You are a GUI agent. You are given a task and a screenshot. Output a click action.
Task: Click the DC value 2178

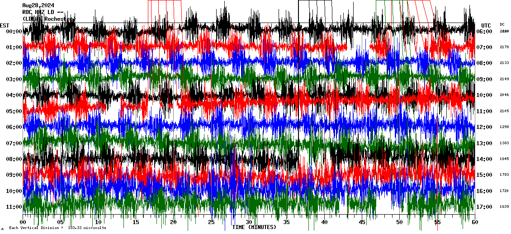tap(504, 47)
